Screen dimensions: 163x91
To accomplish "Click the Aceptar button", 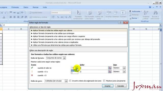I will 107,86.
